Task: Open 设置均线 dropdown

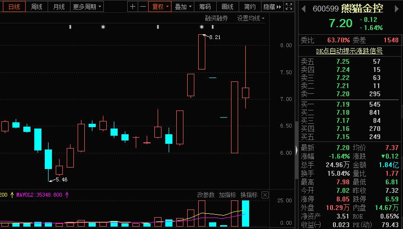Action: 251,18
